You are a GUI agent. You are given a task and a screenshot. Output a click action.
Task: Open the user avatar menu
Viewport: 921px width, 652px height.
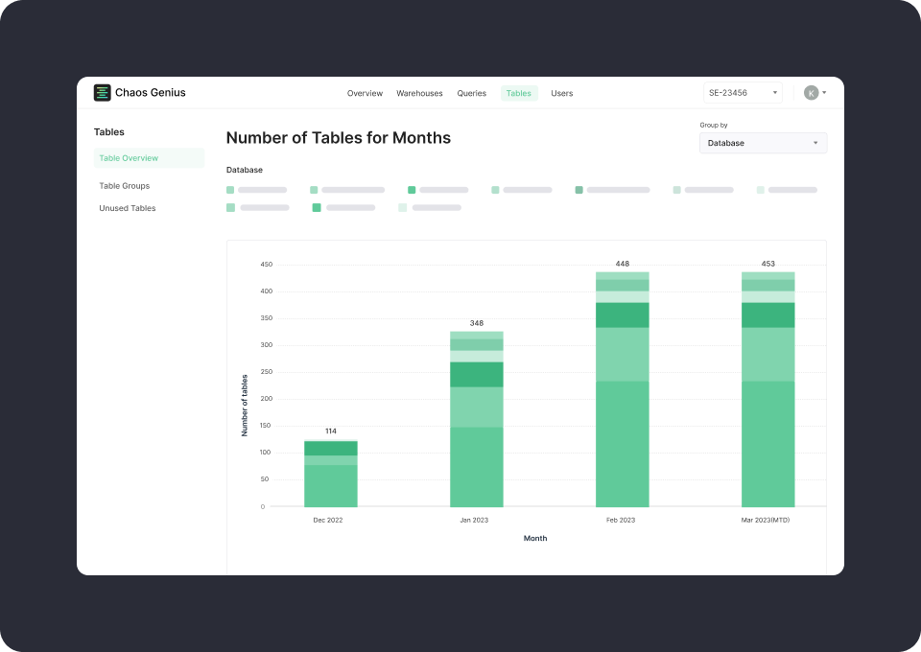tap(811, 92)
